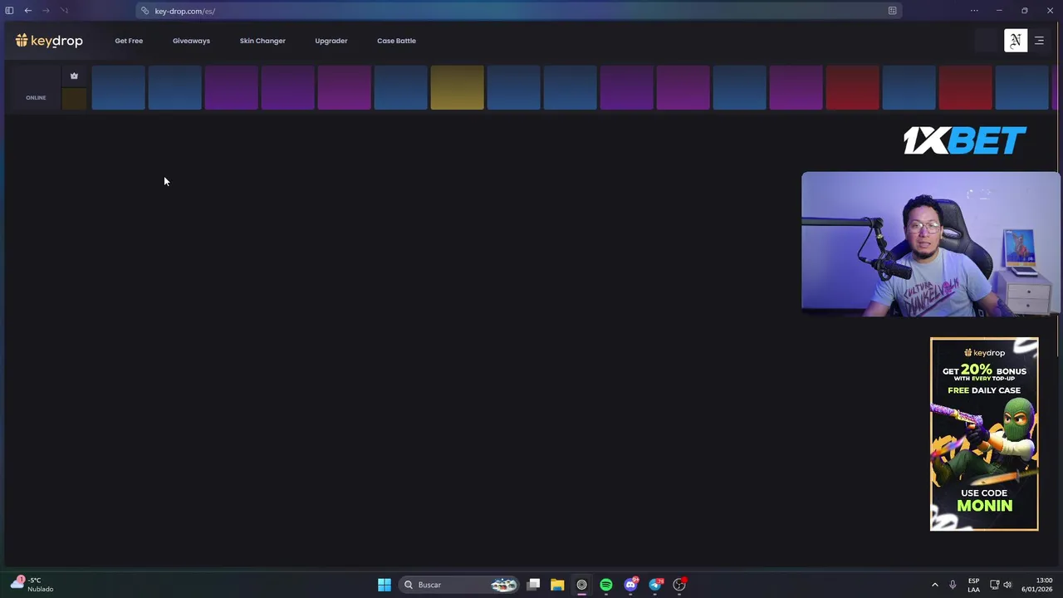Open the Get Free page
This screenshot has width=1063, height=598.
pos(129,41)
